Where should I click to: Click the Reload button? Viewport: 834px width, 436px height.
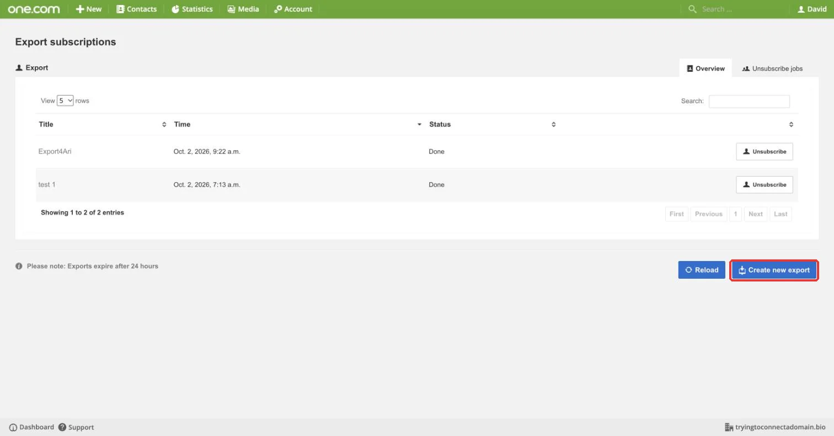702,270
